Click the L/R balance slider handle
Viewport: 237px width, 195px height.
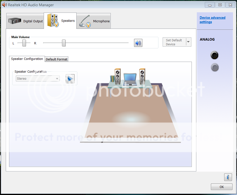[x=24, y=43]
